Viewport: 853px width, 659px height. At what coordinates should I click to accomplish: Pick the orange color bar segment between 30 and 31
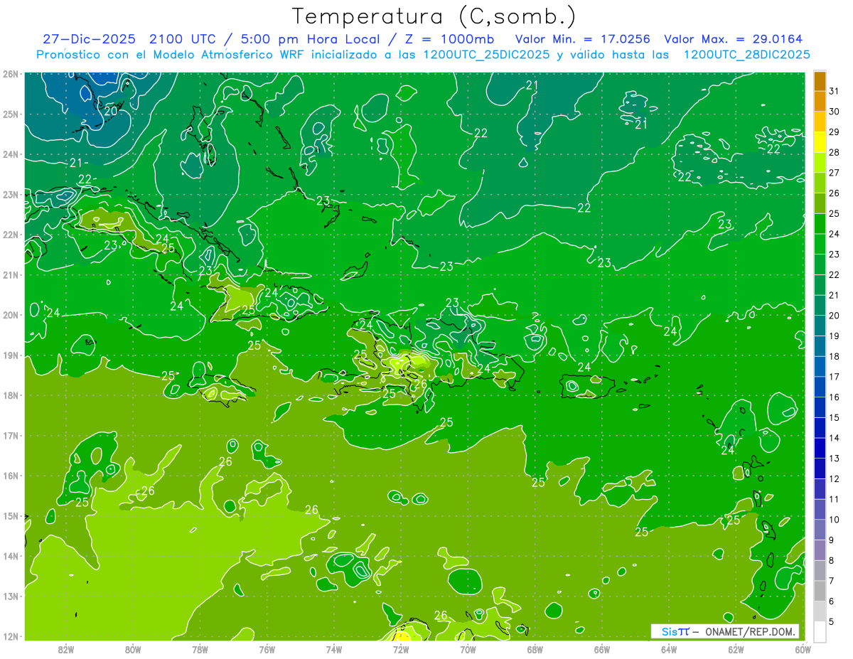820,102
